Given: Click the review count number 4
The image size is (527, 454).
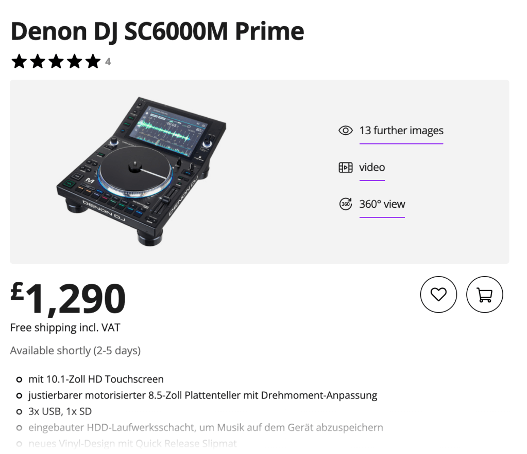Looking at the screenshot, I should [x=108, y=62].
